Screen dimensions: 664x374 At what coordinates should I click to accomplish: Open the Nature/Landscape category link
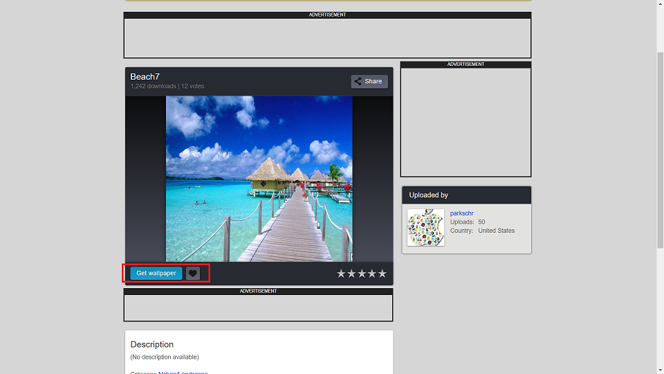pyautogui.click(x=183, y=373)
